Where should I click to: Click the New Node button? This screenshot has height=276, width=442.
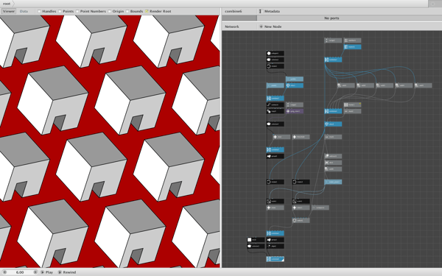(270, 26)
